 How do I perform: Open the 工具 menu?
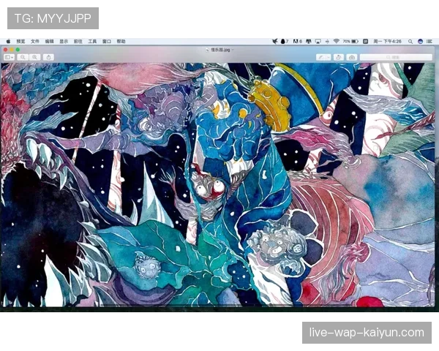92,42
